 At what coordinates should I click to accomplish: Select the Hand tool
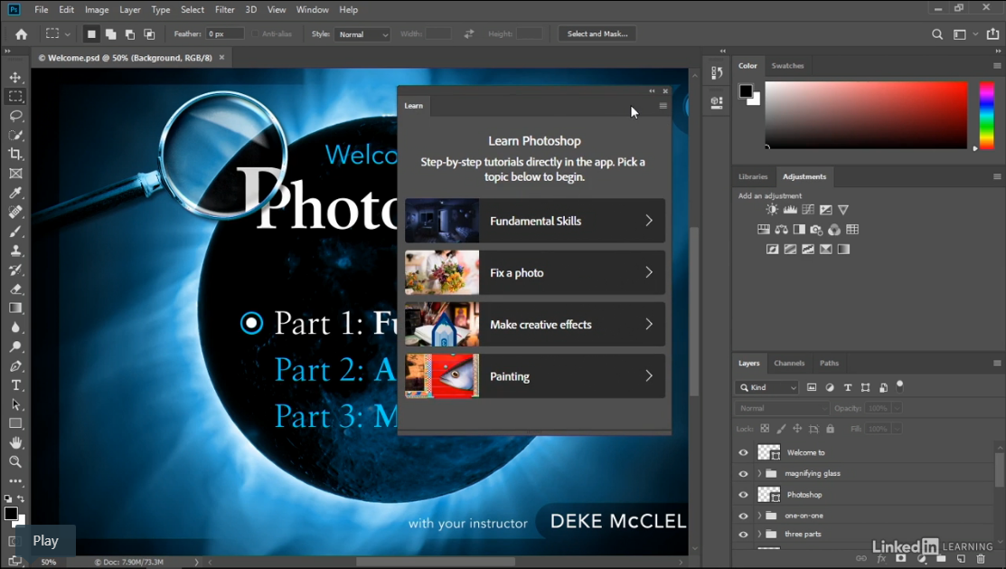[x=15, y=442]
